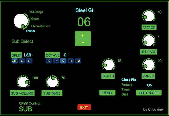Click the SPLIT label button
The width and height of the screenshot is (169, 116).
(x=16, y=55)
